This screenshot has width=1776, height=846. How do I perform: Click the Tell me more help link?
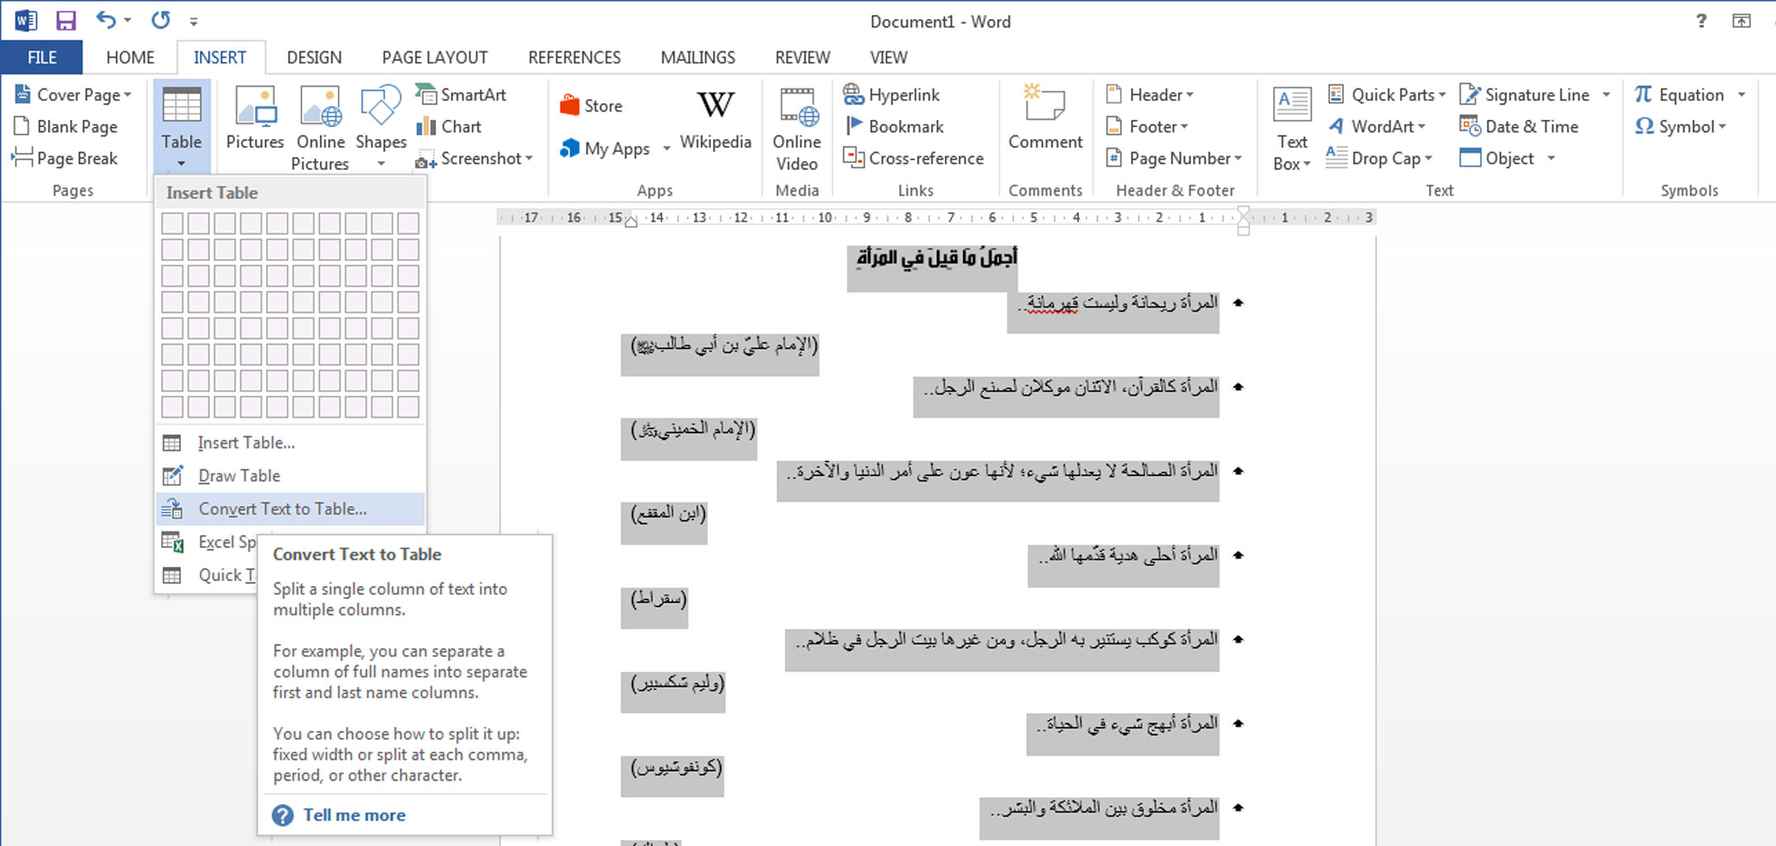(354, 815)
